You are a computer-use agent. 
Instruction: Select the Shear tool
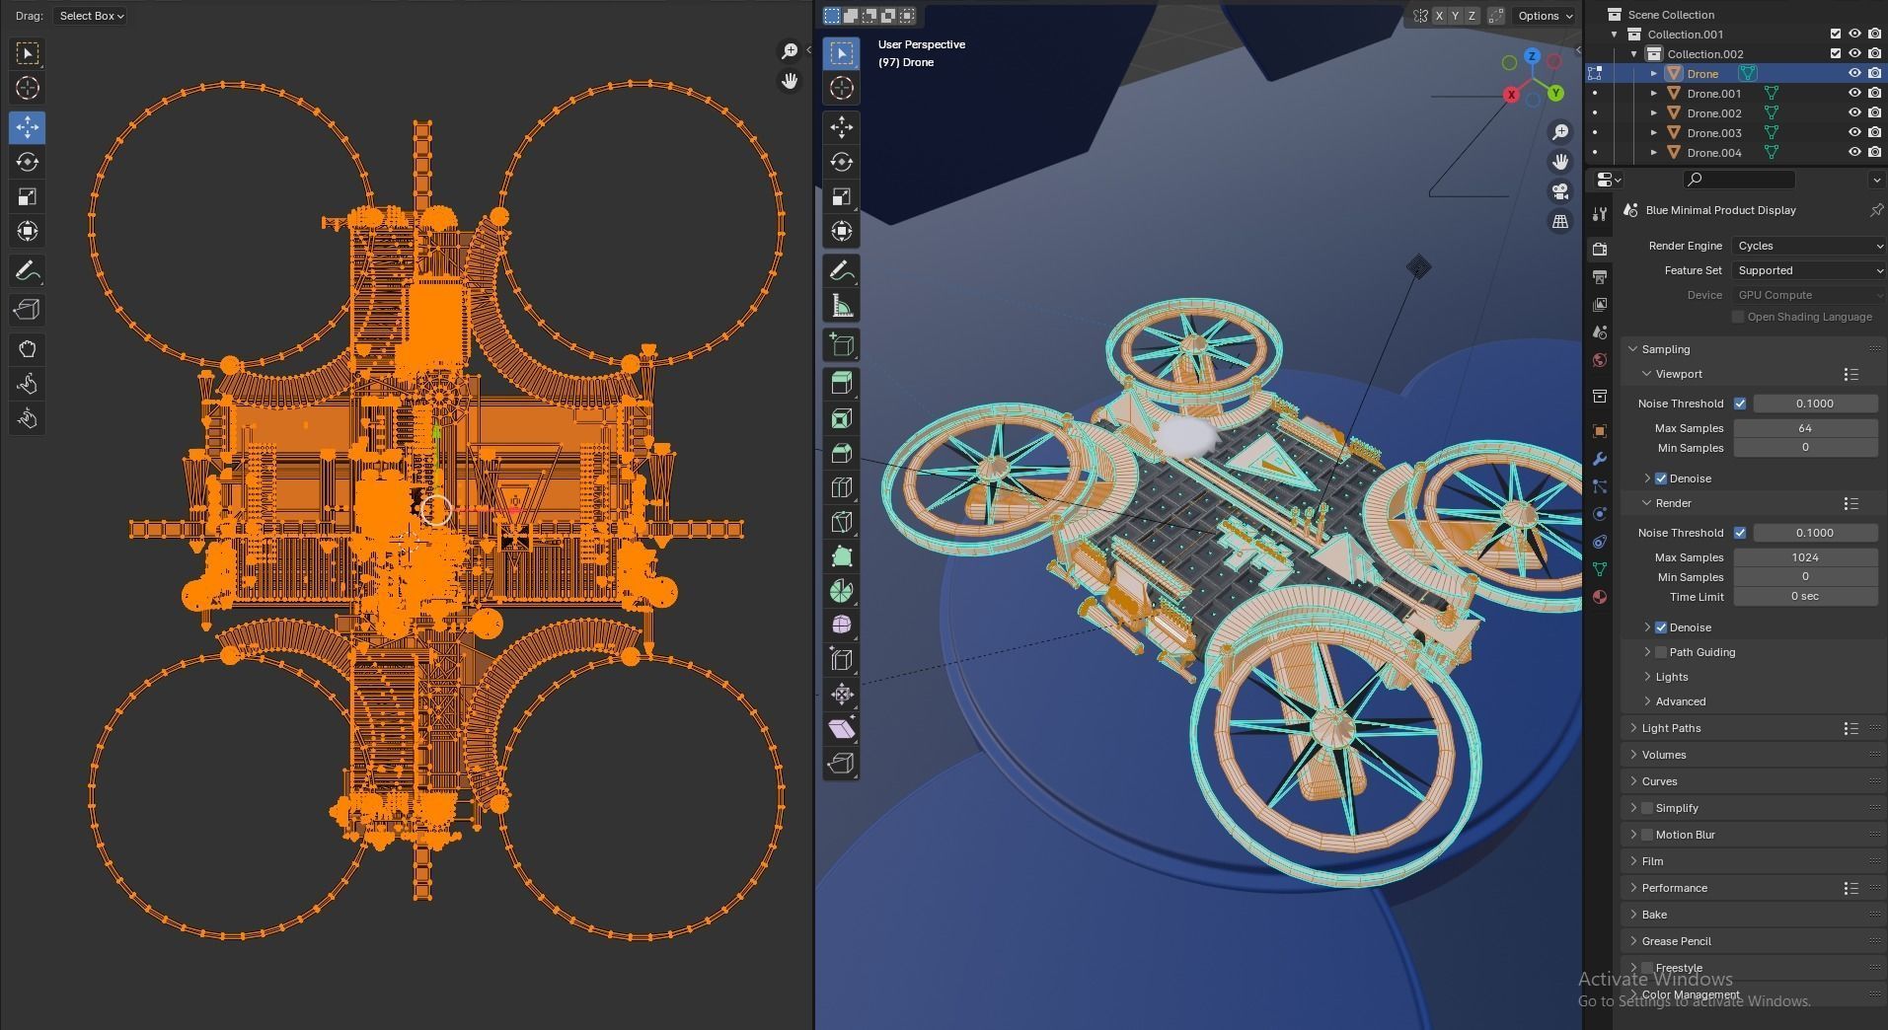tap(842, 729)
